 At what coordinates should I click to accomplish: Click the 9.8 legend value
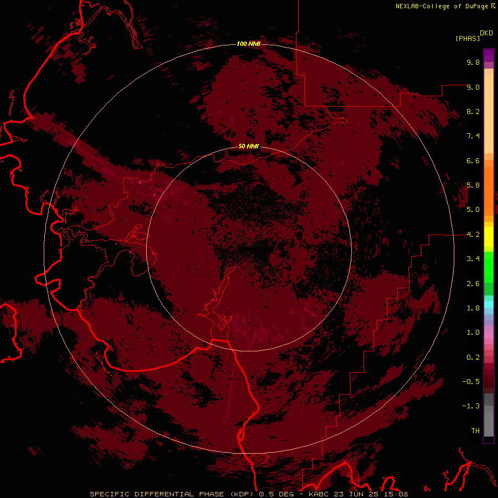[x=473, y=62]
